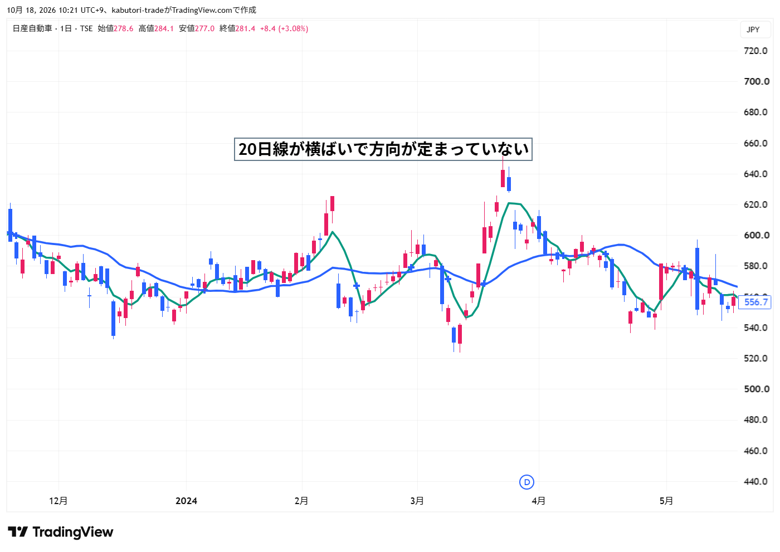Viewport: 780px width, 552px height.
Task: Click the 480.0 price scale label
Action: coord(756,419)
